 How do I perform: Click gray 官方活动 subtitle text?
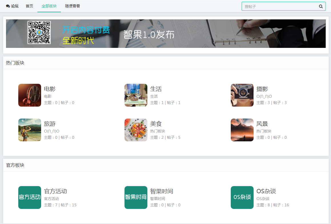tap(51, 199)
